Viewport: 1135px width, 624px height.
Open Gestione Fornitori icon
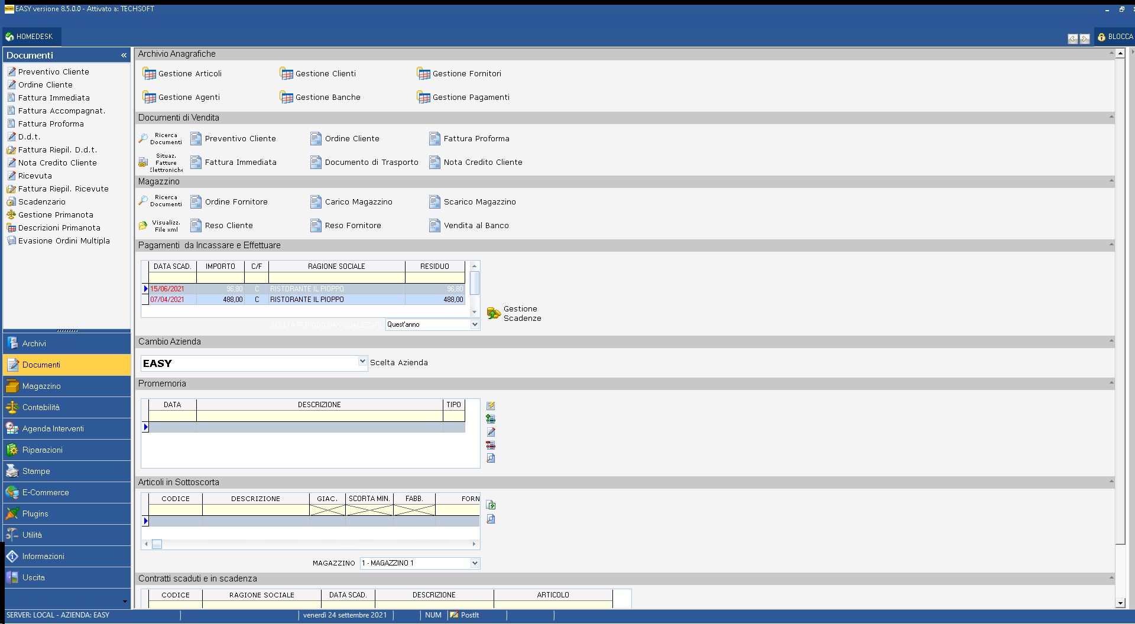pos(423,74)
